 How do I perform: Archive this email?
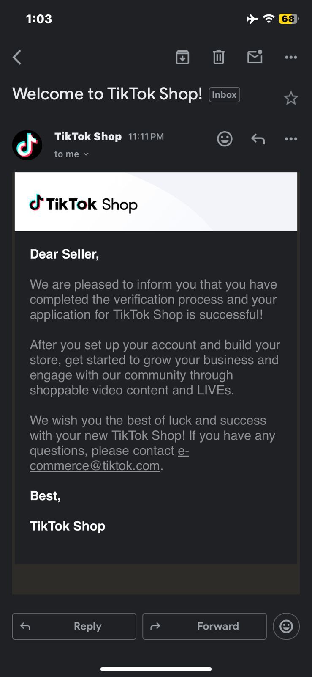(x=182, y=57)
